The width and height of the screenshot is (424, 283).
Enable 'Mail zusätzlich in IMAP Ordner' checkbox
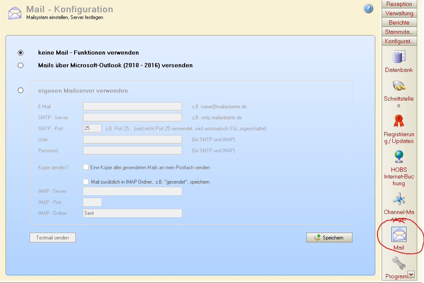click(x=86, y=182)
